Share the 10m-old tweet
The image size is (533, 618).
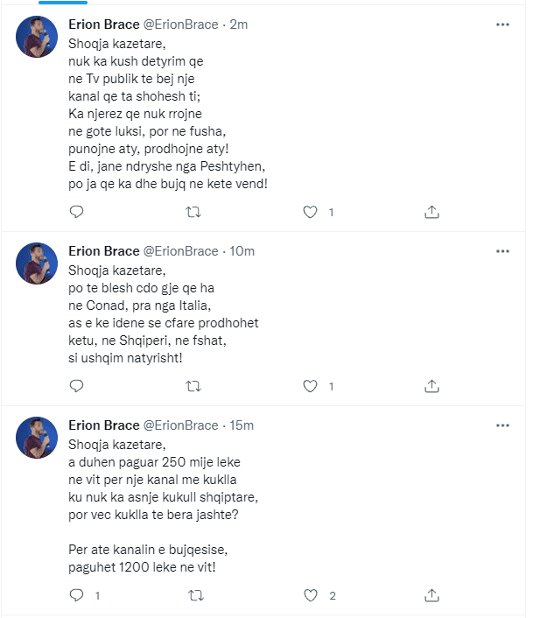[x=431, y=385]
